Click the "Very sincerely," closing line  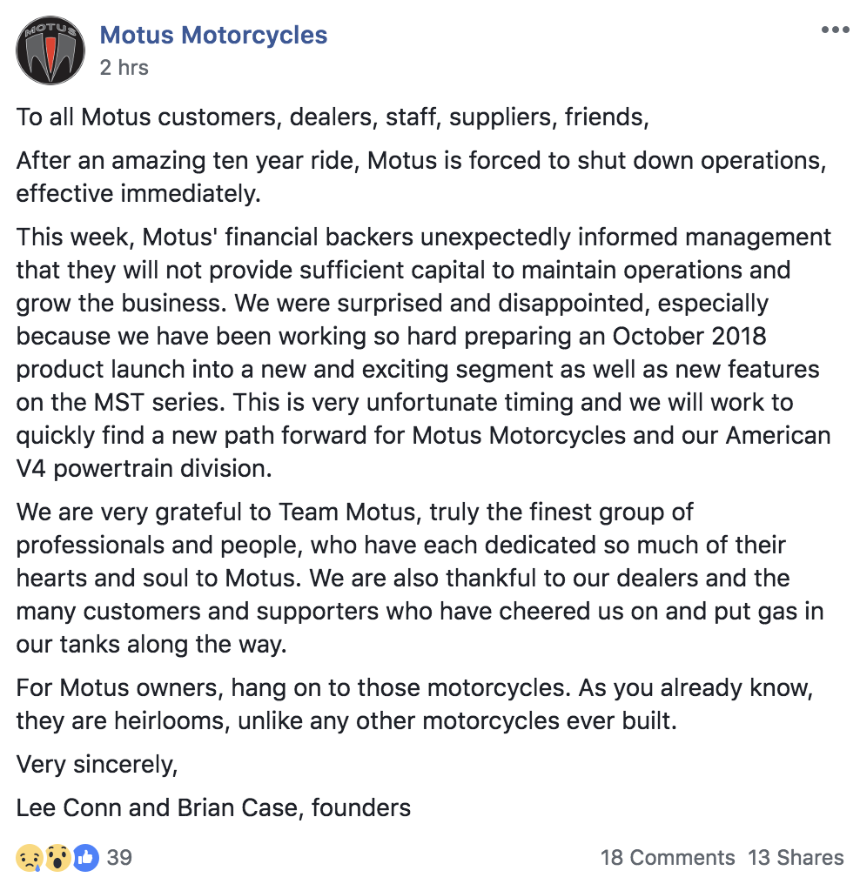pyautogui.click(x=97, y=765)
